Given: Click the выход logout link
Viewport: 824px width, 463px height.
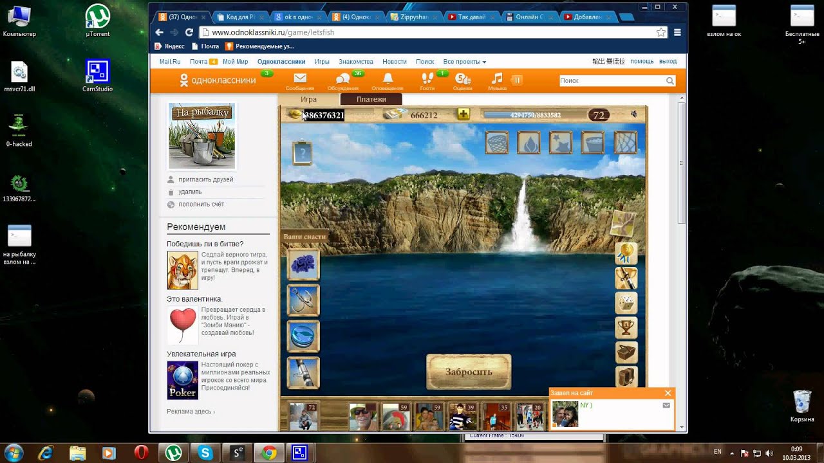Looking at the screenshot, I should tap(668, 62).
